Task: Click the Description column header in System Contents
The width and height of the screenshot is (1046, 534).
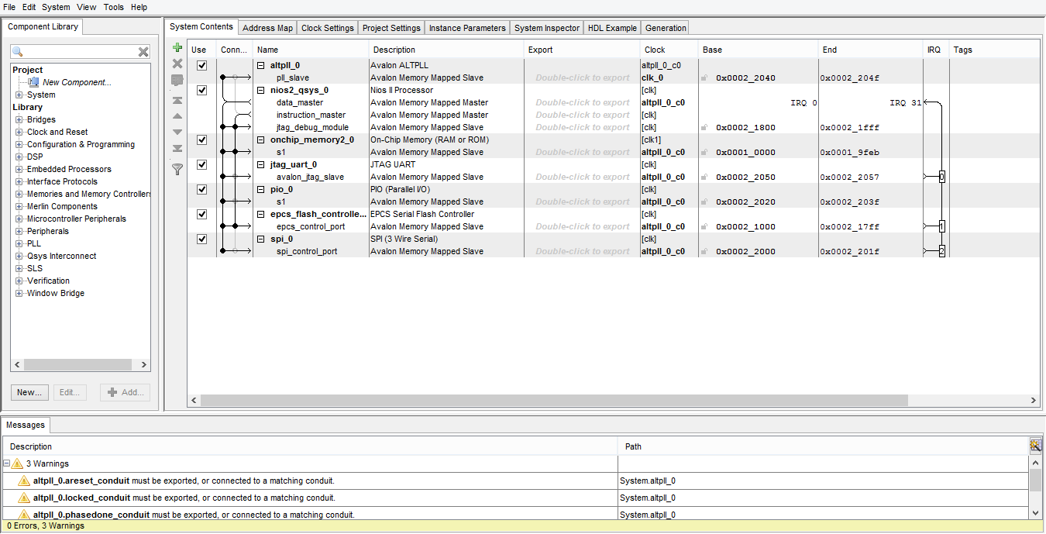Action: click(x=446, y=50)
